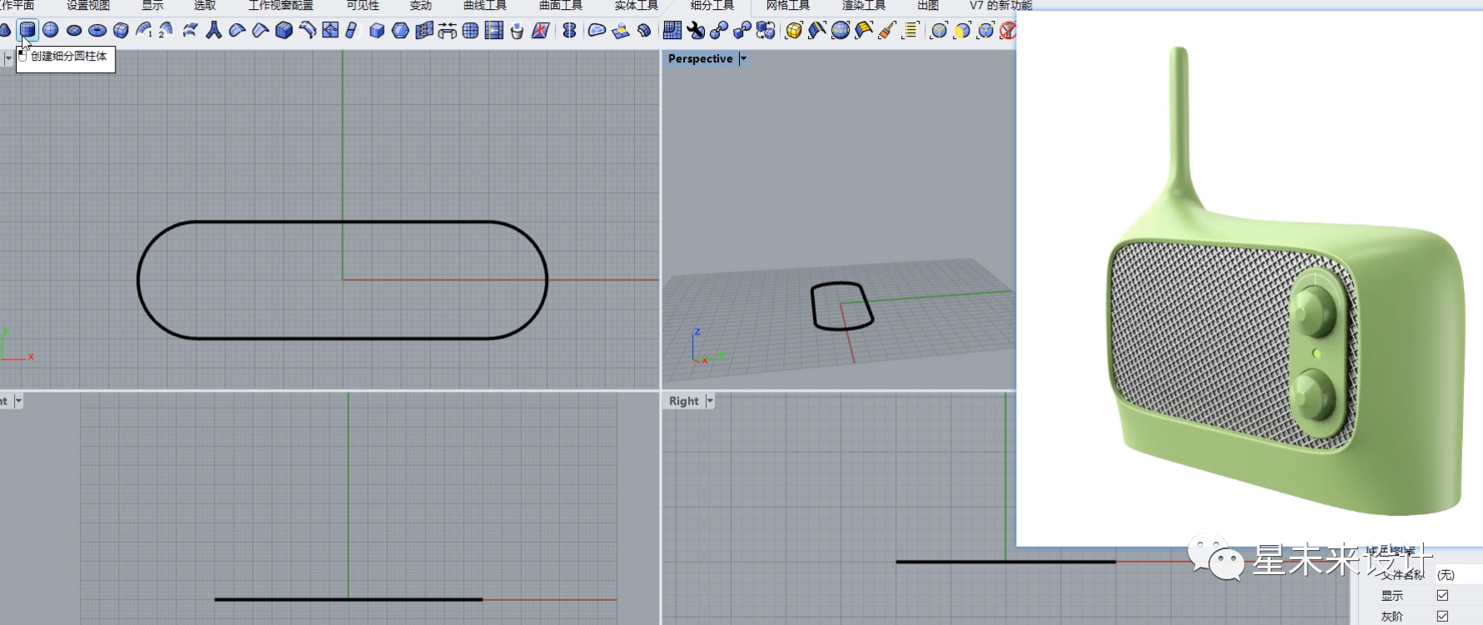Viewport: 1483px width, 625px height.
Task: Select the SubD box tool
Action: [x=121, y=31]
